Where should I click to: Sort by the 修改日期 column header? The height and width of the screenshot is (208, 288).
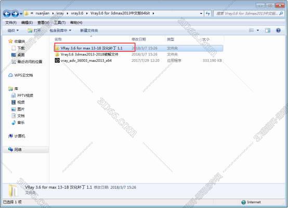tap(139, 39)
